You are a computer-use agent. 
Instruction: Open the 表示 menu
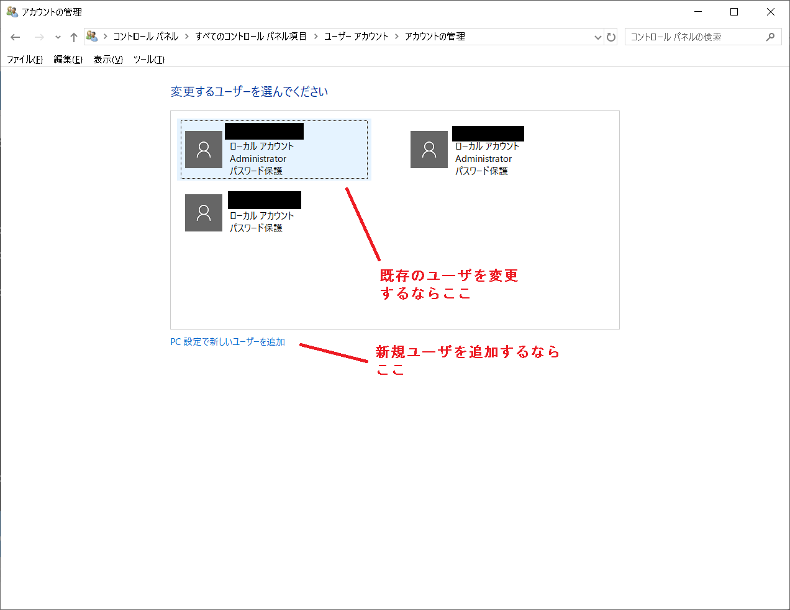click(107, 60)
